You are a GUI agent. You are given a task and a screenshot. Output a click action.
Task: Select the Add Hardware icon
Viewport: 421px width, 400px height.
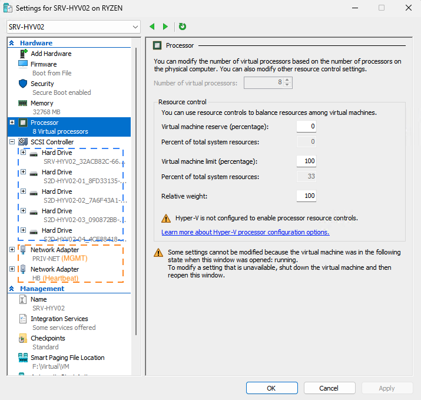[23, 54]
